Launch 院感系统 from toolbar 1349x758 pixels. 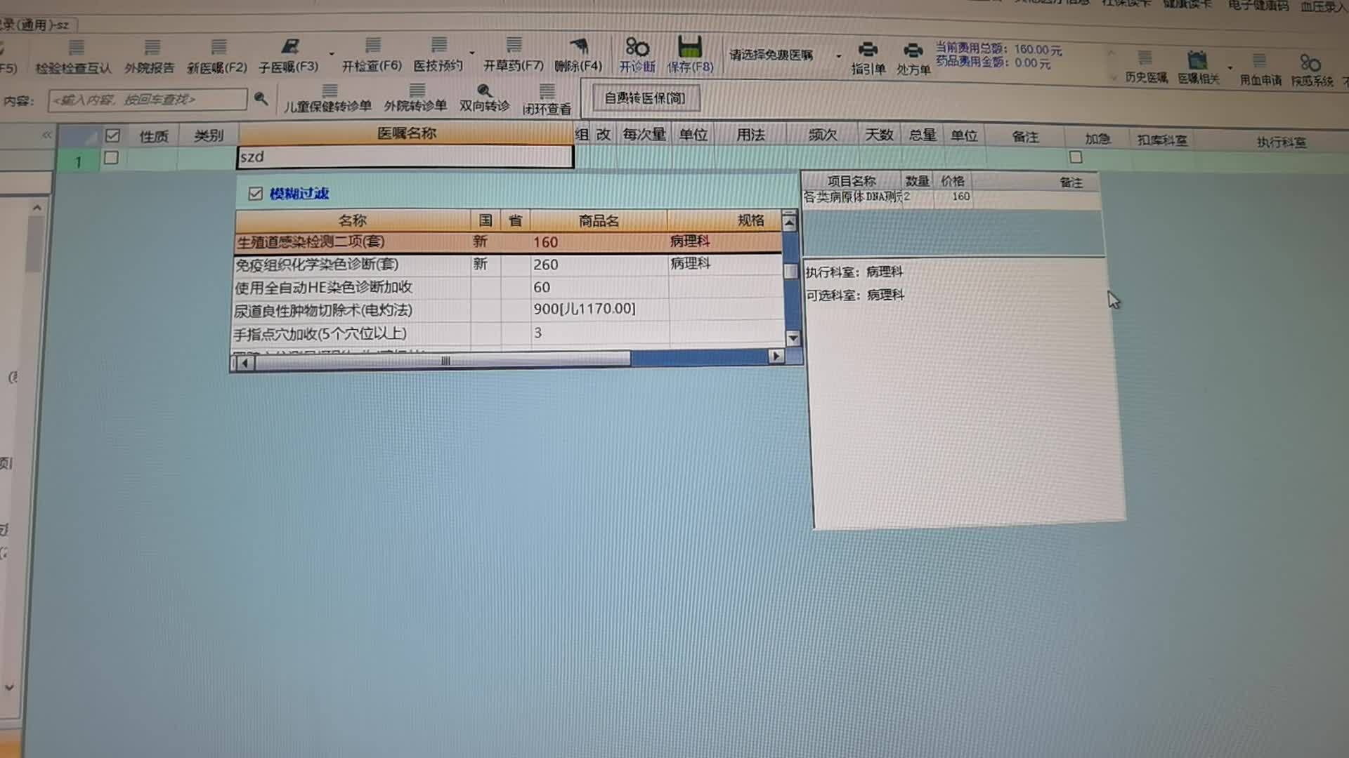coord(1312,71)
